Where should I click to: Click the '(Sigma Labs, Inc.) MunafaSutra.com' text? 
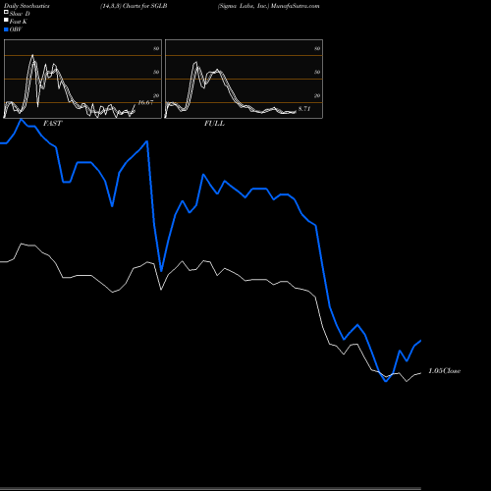[x=268, y=6]
